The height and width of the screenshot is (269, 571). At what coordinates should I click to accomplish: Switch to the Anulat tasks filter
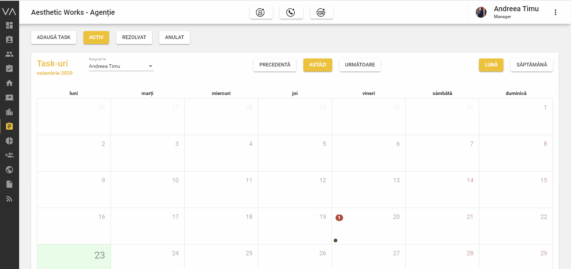[x=174, y=37]
